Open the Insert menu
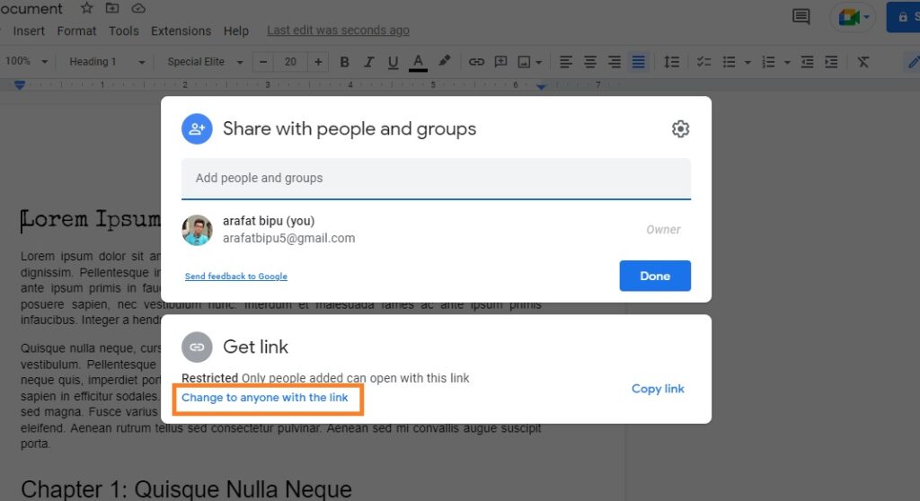 tap(29, 31)
